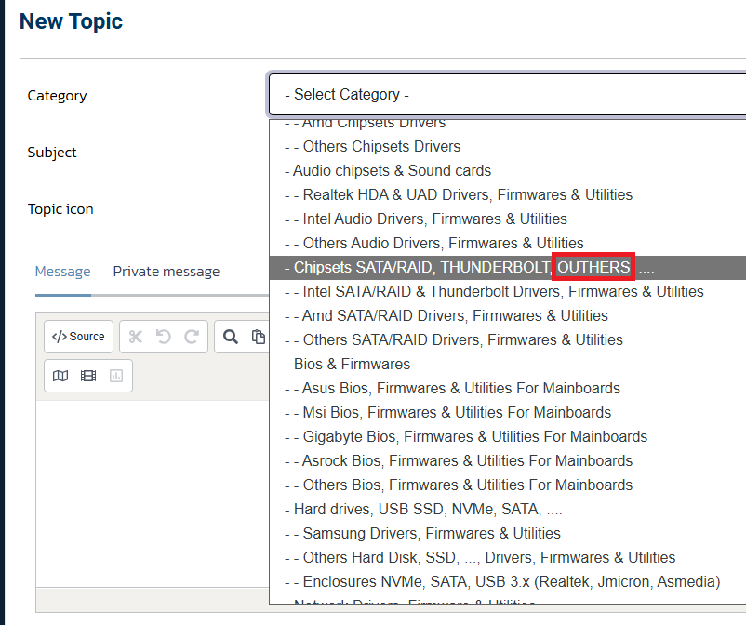Image resolution: width=746 pixels, height=625 pixels.
Task: Click the Cut scissors icon
Action: point(136,337)
